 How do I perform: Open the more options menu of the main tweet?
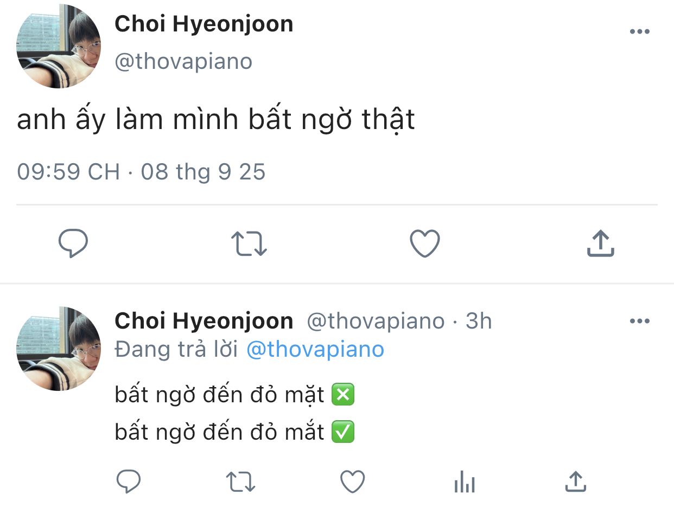639,31
